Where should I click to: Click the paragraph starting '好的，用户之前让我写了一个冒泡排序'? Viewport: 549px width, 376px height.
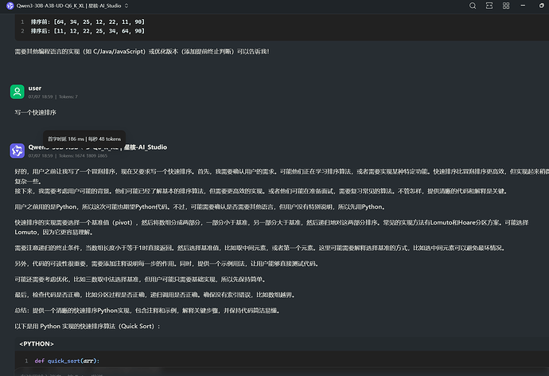point(282,176)
